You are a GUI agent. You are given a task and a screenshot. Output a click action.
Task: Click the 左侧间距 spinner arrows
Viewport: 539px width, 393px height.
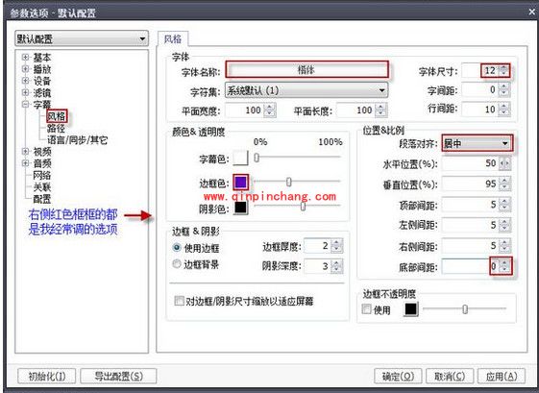tap(505, 225)
